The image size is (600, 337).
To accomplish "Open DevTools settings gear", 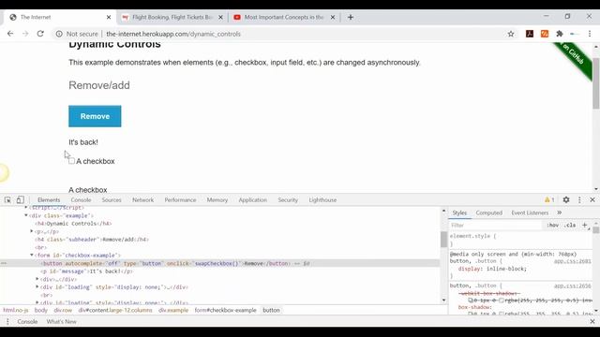I will click(566, 199).
